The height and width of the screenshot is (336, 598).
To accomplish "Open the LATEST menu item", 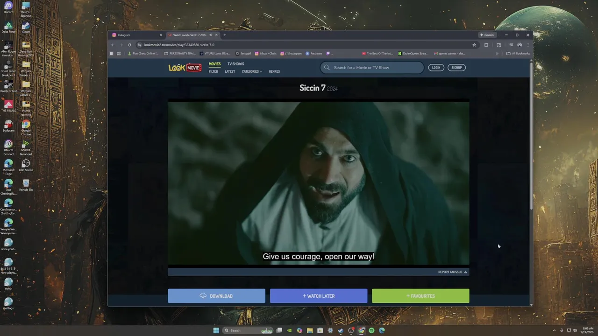I will [230, 71].
